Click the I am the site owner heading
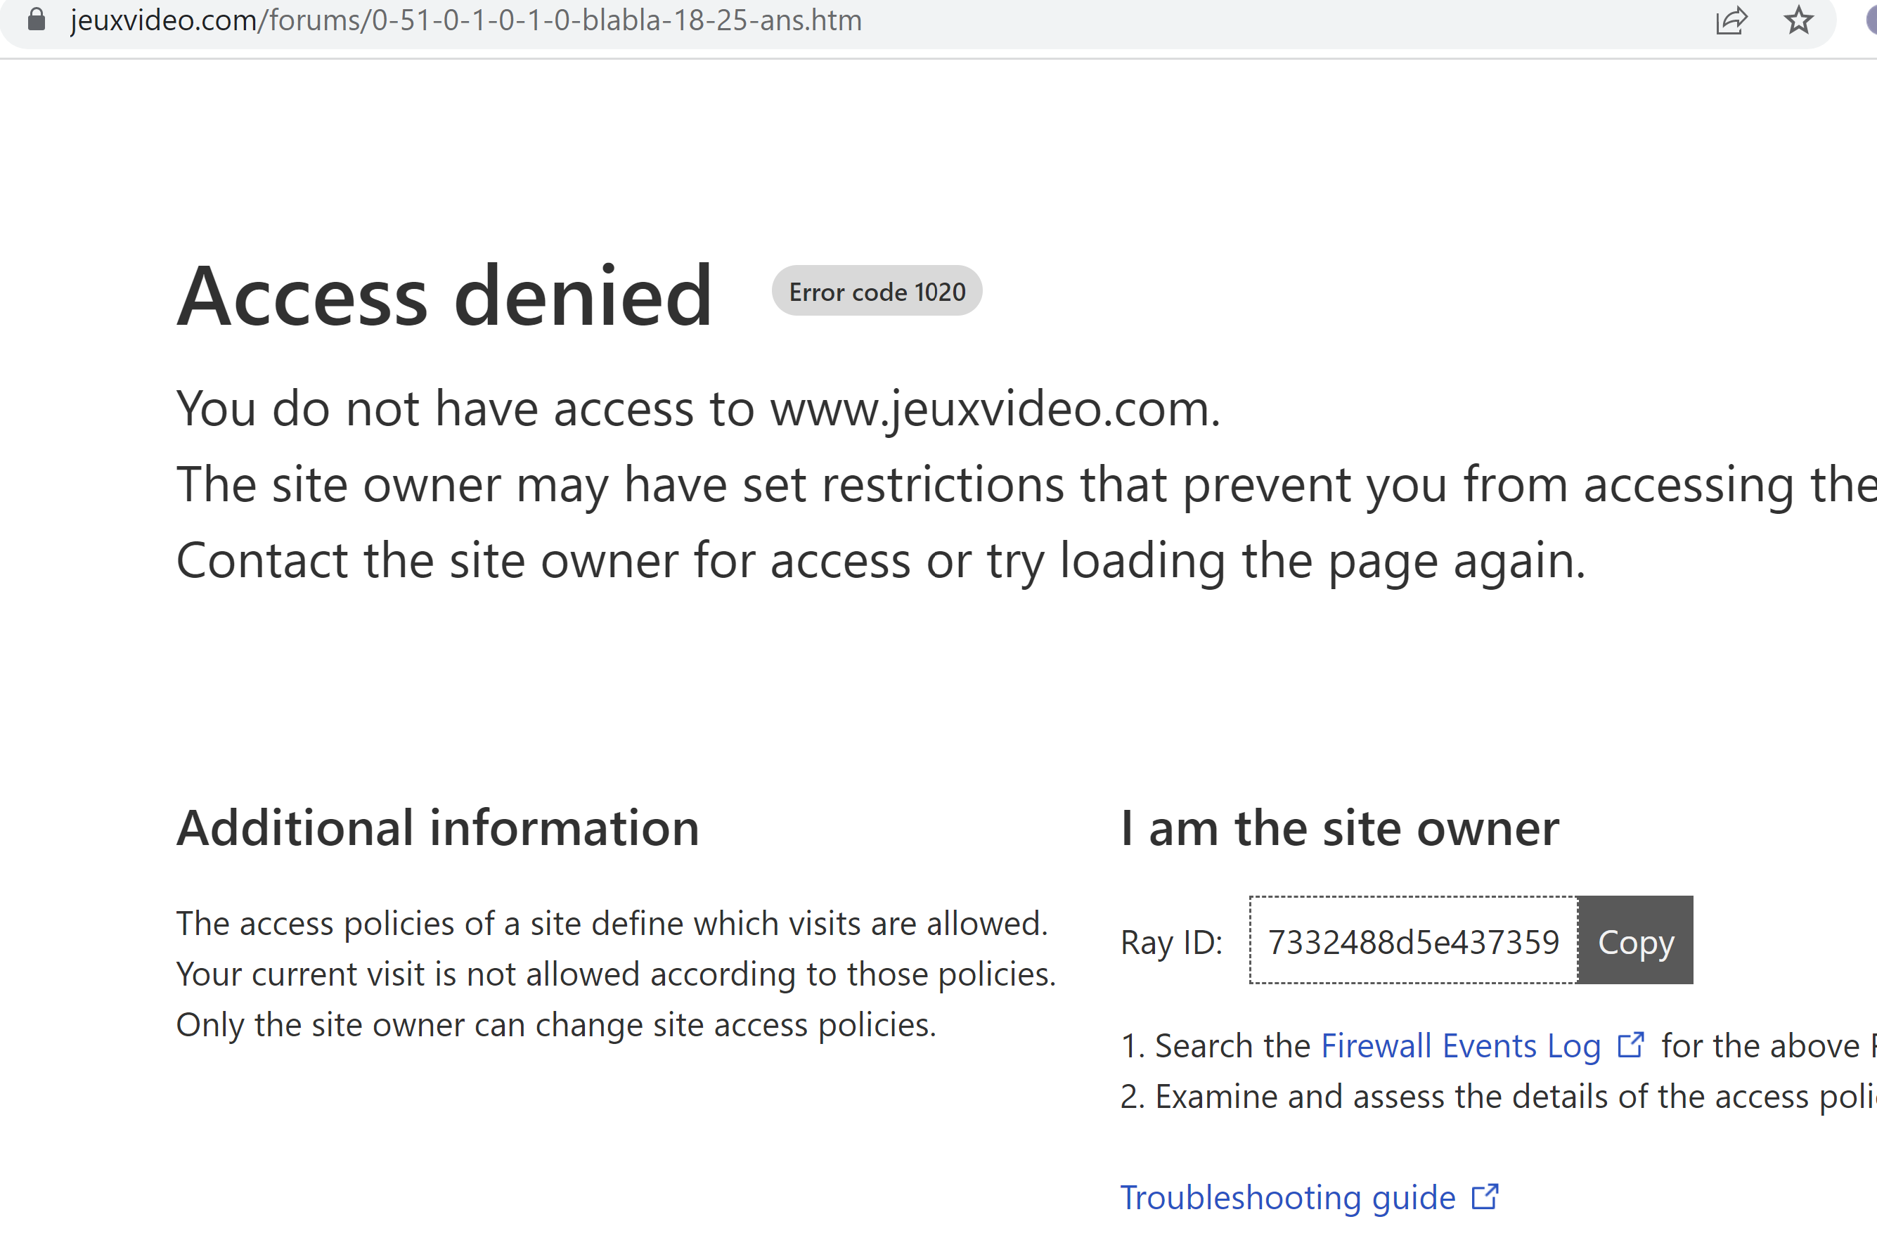 tap(1339, 827)
